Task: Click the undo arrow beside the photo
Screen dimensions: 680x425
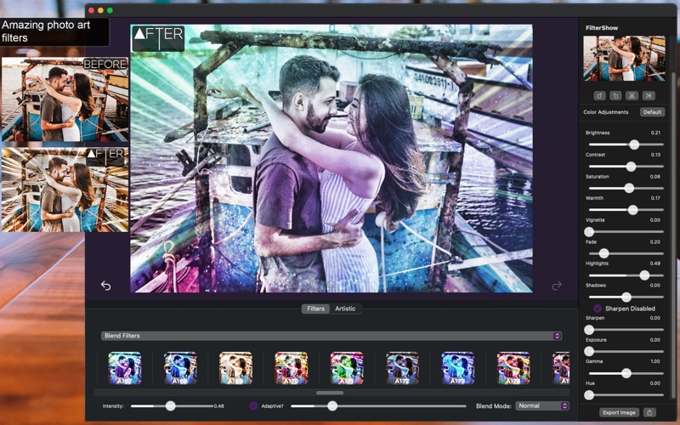Action: tap(105, 286)
